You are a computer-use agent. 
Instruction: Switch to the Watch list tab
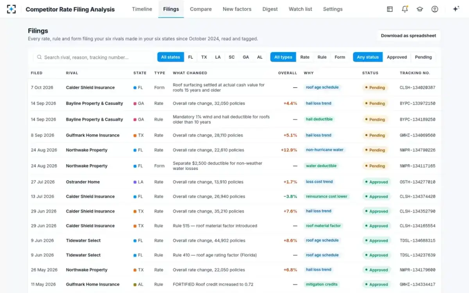pyautogui.click(x=301, y=9)
